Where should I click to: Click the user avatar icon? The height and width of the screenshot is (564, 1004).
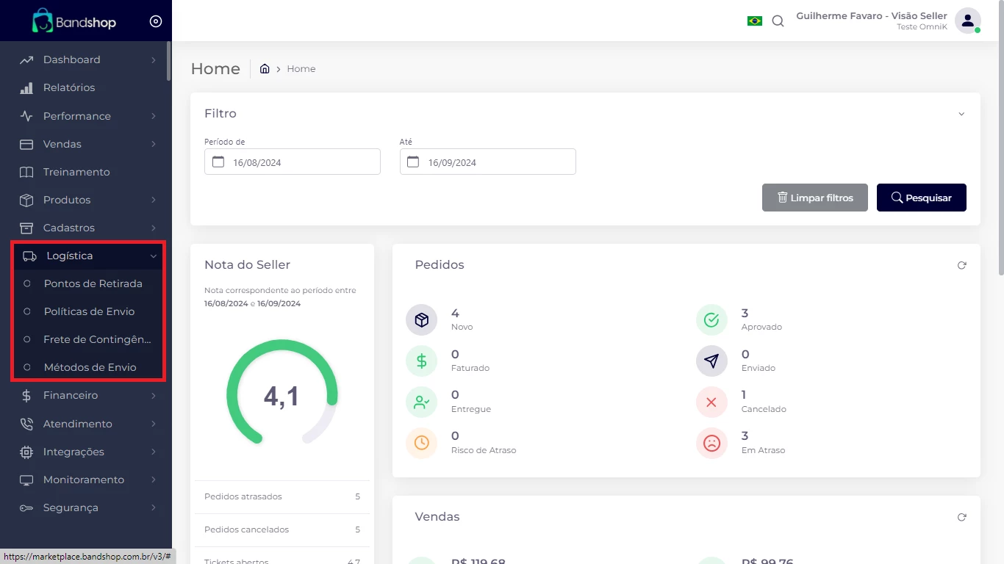pos(967,21)
